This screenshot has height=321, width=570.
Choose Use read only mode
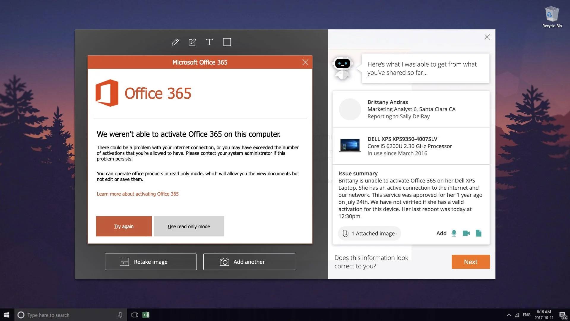tap(189, 226)
